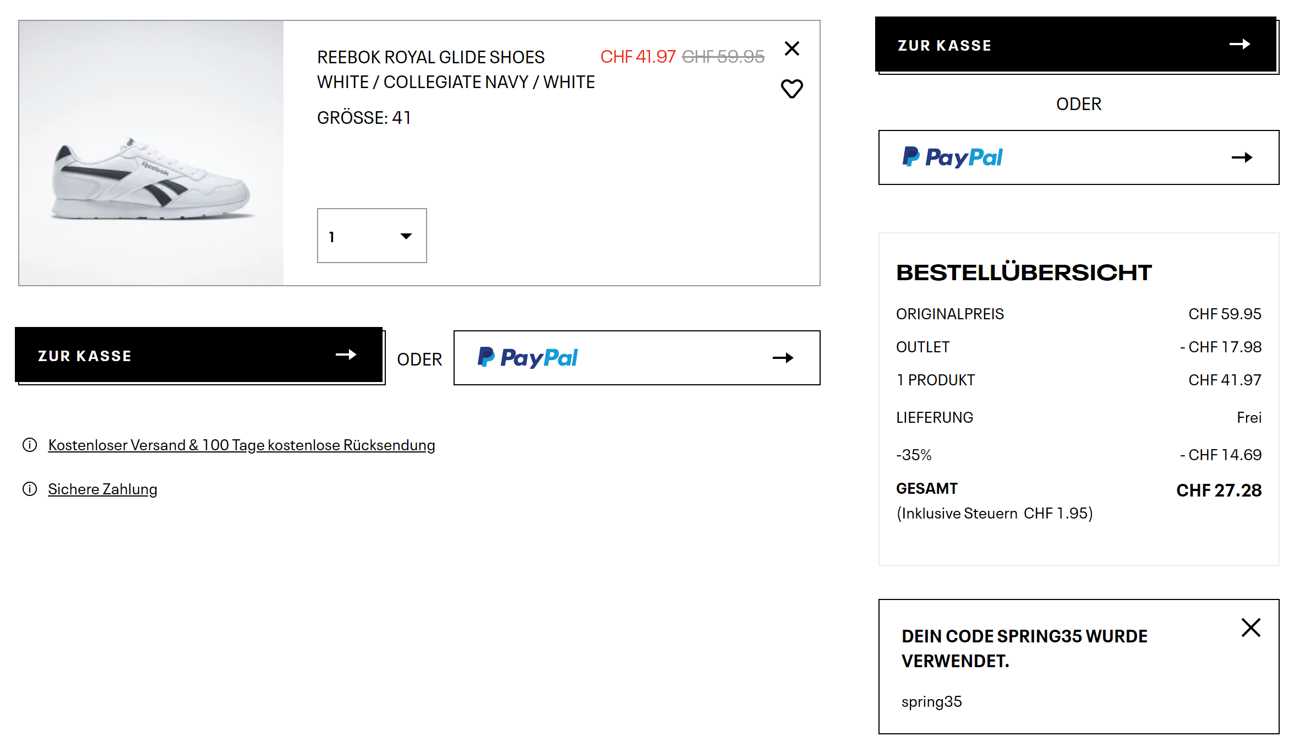Pay with PayPal in right sidebar

point(1078,157)
